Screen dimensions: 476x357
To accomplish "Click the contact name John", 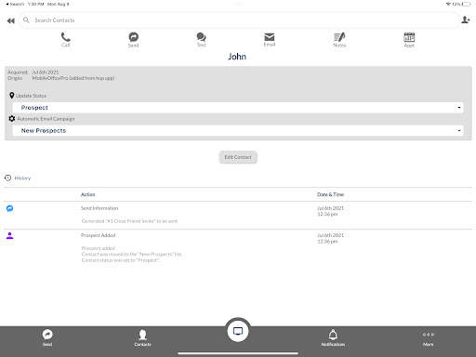I will click(237, 57).
